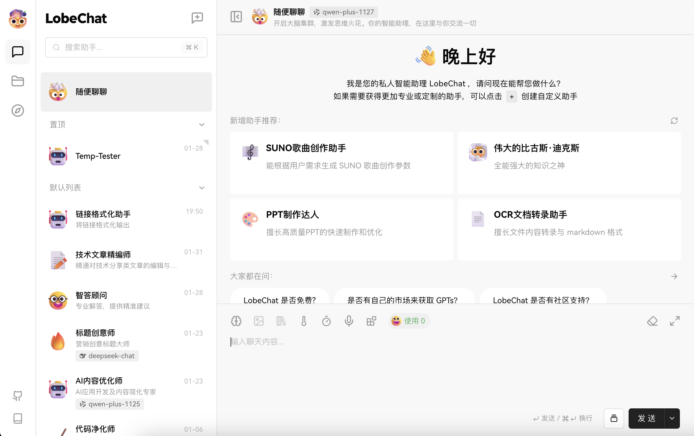Open the send options dropdown arrow
Image resolution: width=694 pixels, height=436 pixels.
pyautogui.click(x=672, y=419)
